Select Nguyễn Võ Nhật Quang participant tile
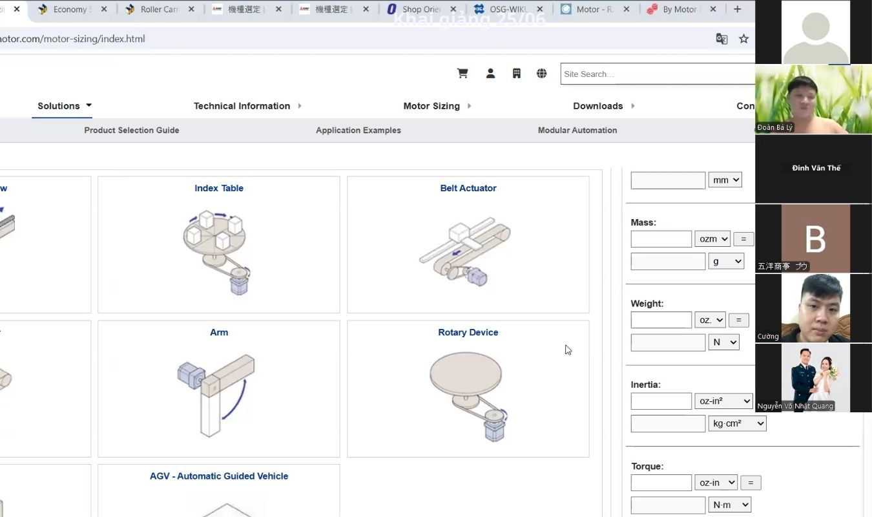Screen dimensions: 872x517 pyautogui.click(x=813, y=377)
